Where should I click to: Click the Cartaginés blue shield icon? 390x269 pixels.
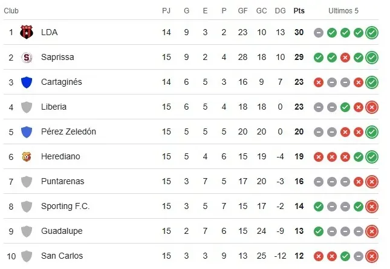(x=26, y=82)
